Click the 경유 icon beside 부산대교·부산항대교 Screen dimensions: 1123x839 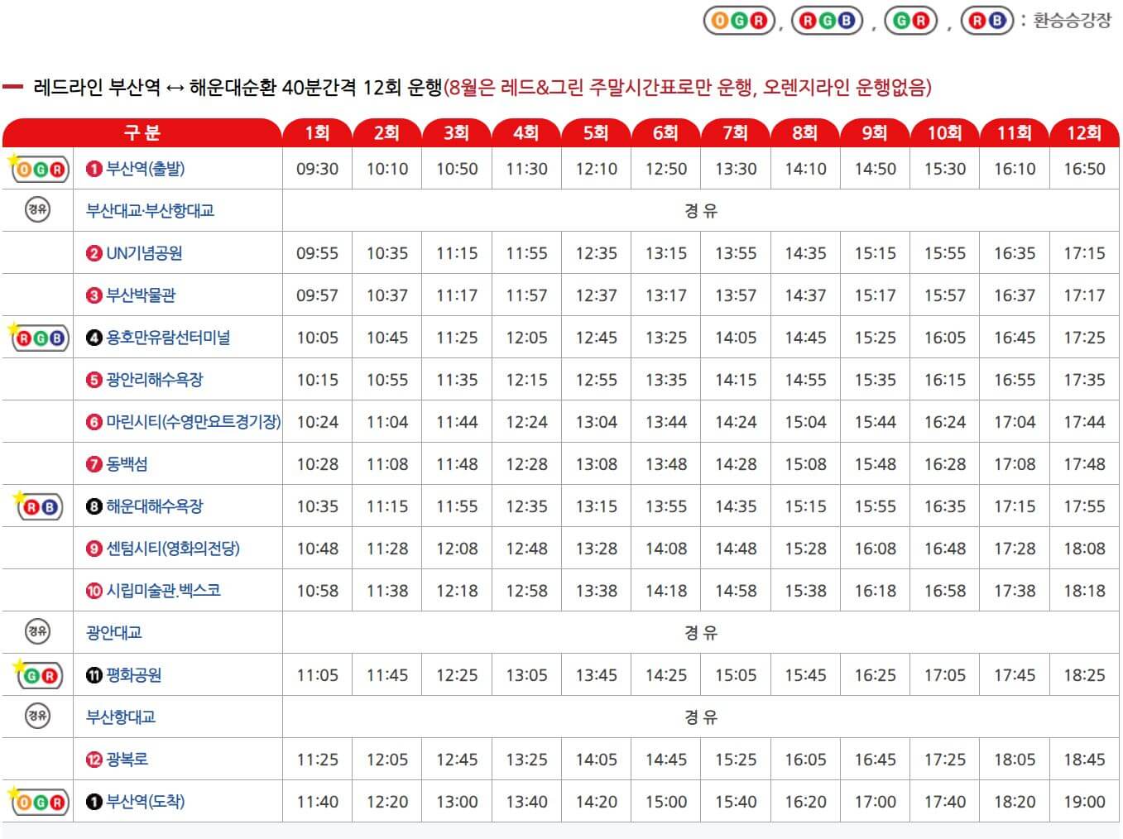(x=37, y=210)
